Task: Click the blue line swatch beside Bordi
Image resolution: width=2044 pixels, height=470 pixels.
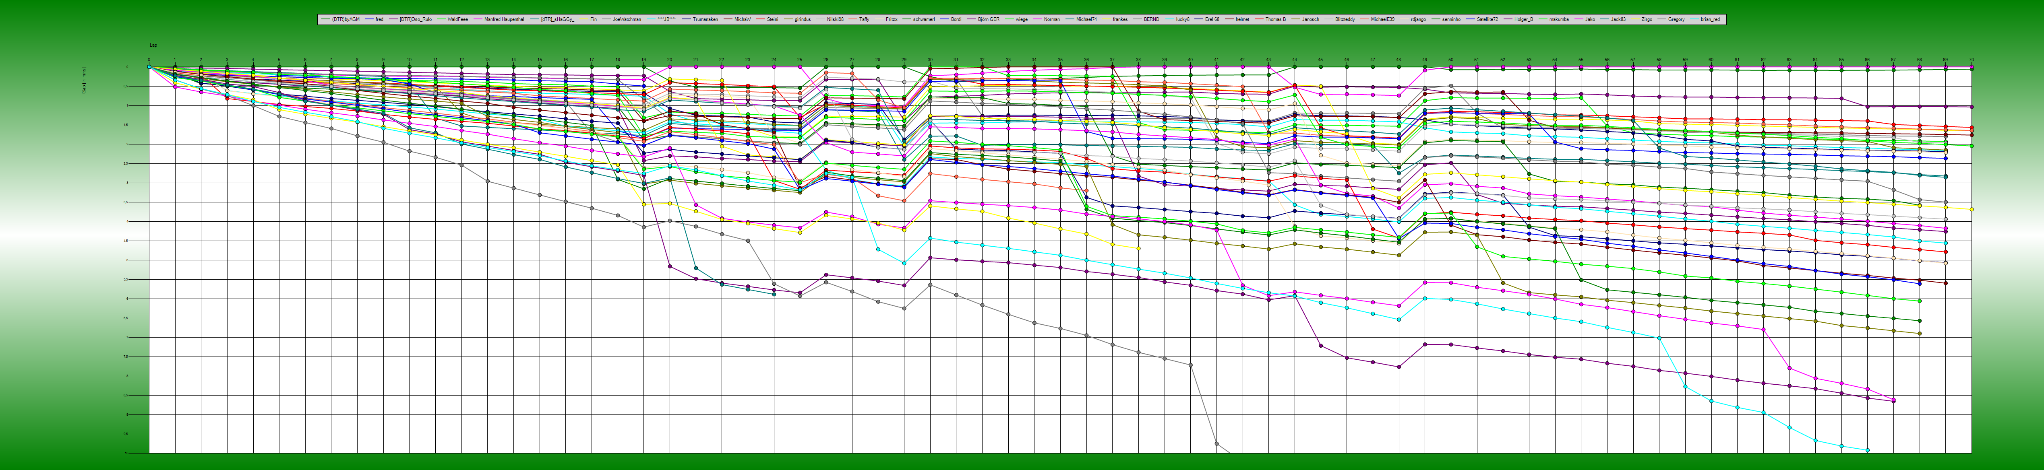Action: [x=945, y=19]
